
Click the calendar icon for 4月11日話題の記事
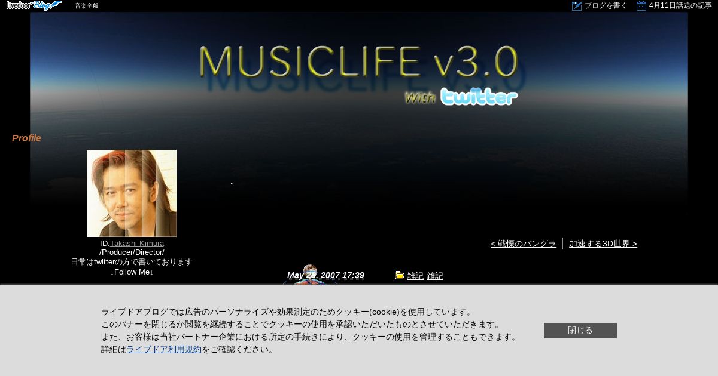(x=641, y=6)
